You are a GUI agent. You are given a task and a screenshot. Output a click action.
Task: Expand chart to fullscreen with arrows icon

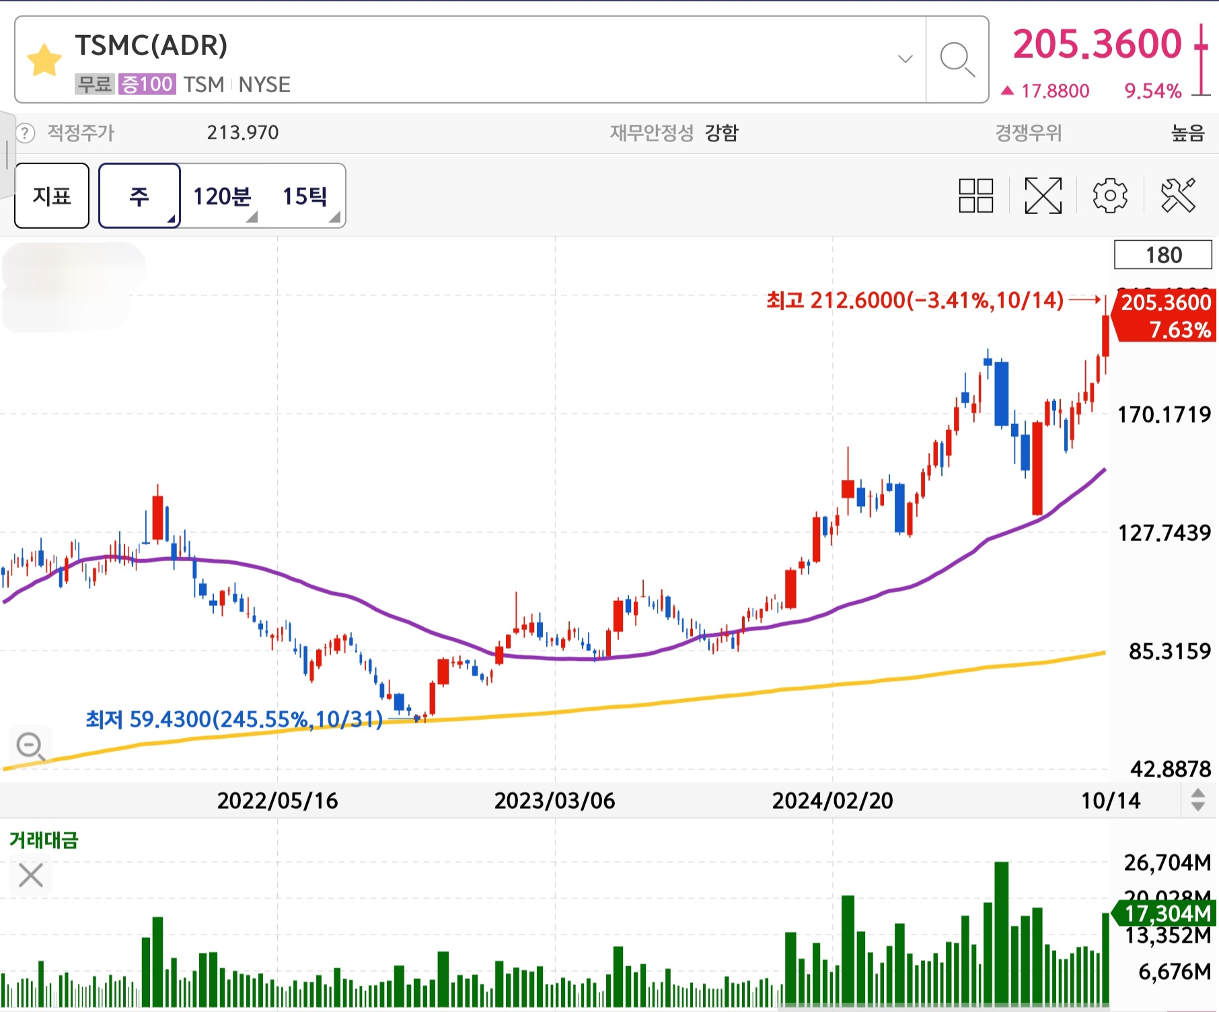(1043, 196)
